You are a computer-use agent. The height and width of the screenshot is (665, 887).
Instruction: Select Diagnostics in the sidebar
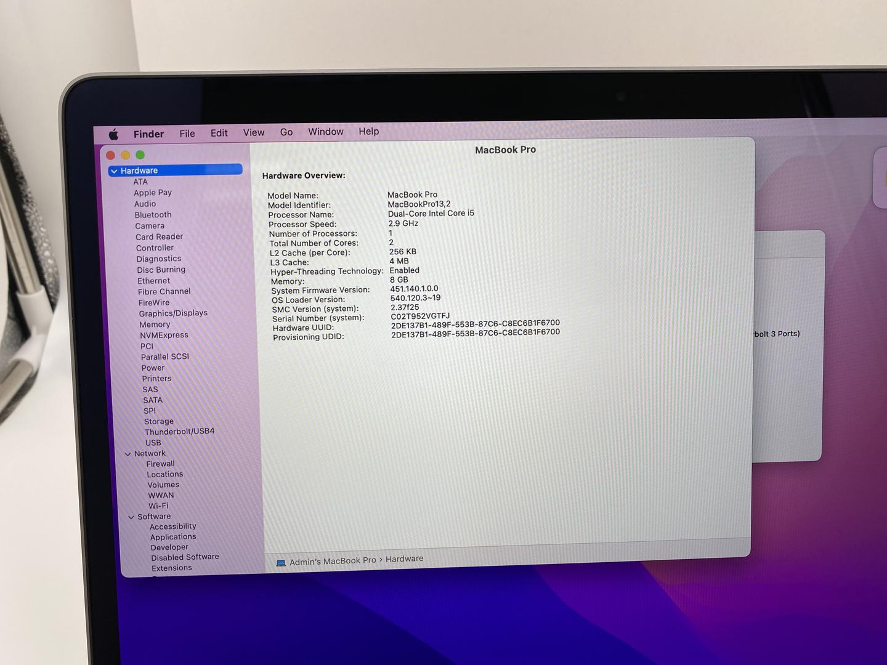(x=159, y=259)
